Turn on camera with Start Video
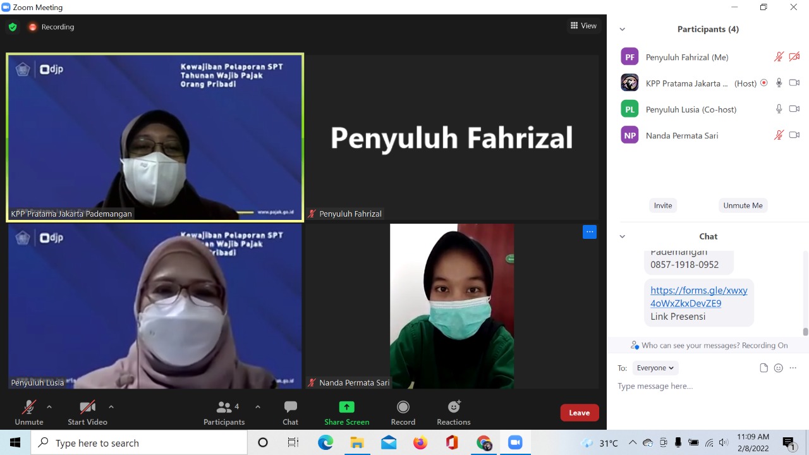Screen dimensions: 809x455 [87, 407]
